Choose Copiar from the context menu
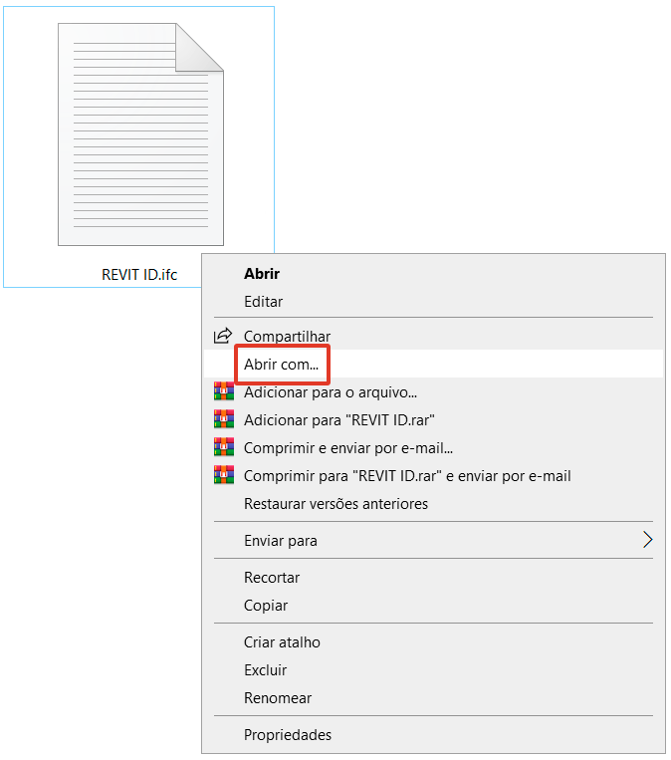This screenshot has width=671, height=760. [x=266, y=606]
